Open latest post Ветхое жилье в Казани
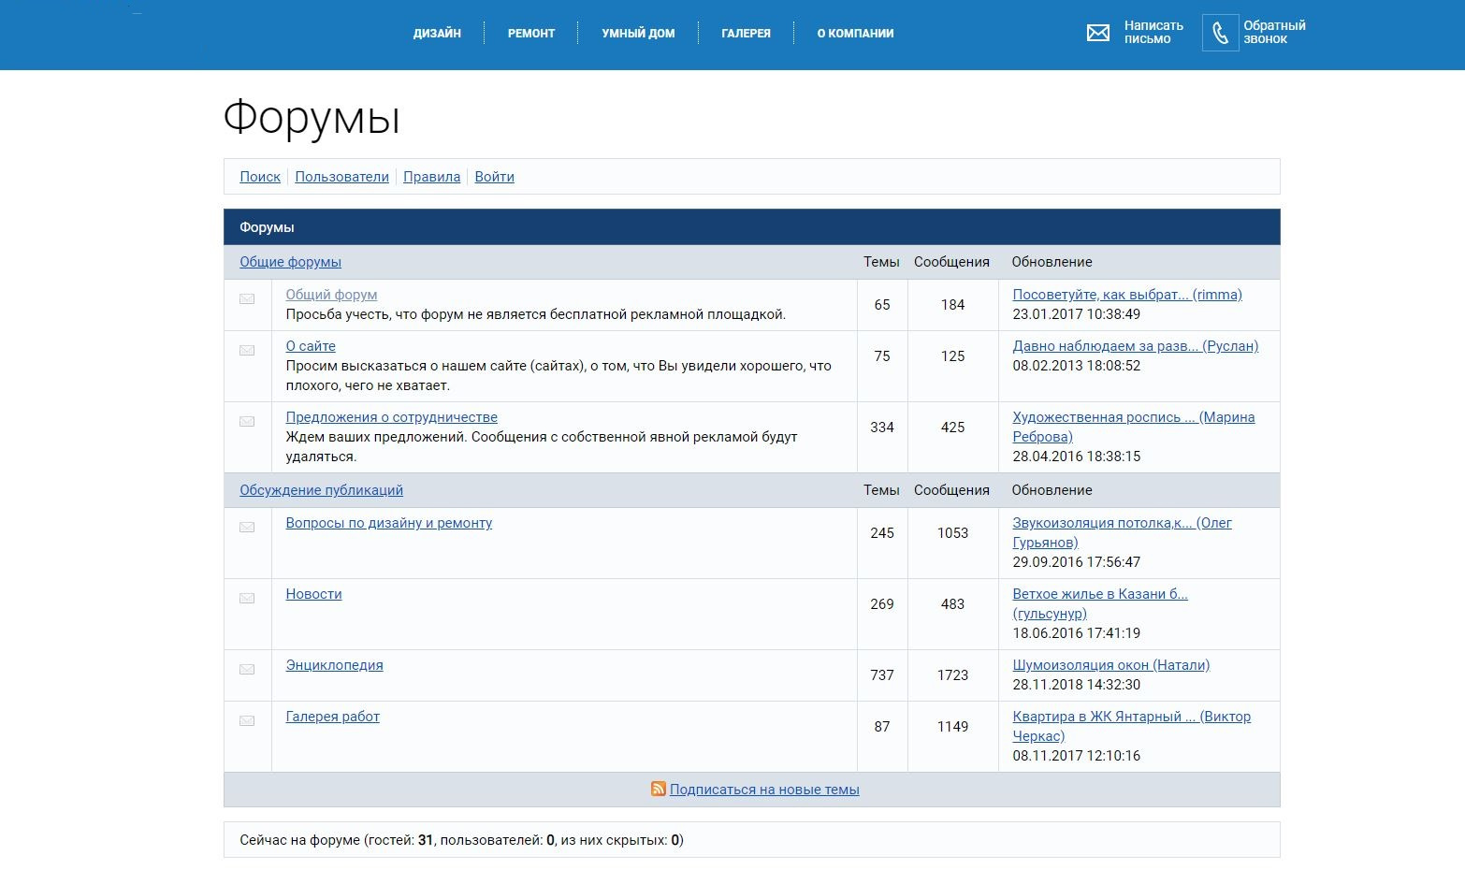This screenshot has height=870, width=1465. pos(1100,603)
